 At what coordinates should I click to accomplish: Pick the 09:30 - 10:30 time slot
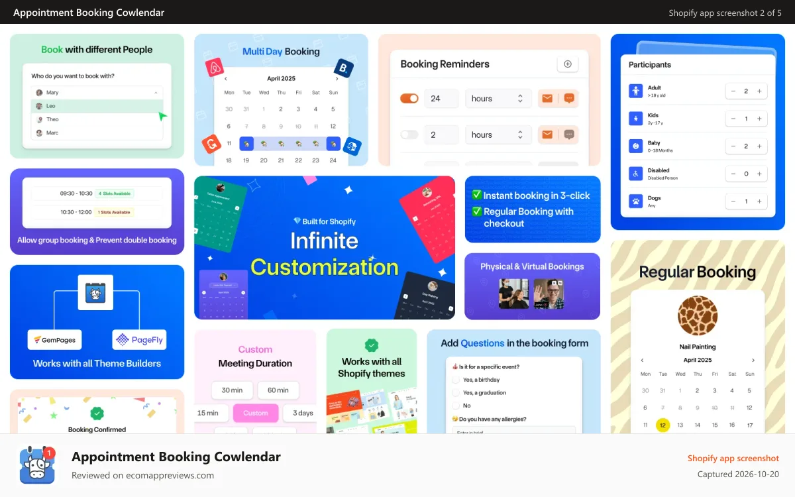97,193
